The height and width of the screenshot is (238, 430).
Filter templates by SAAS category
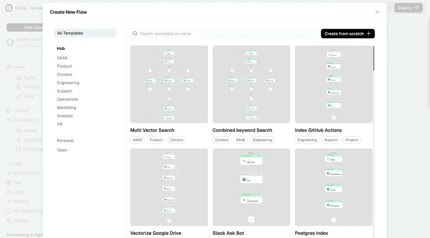(62, 58)
